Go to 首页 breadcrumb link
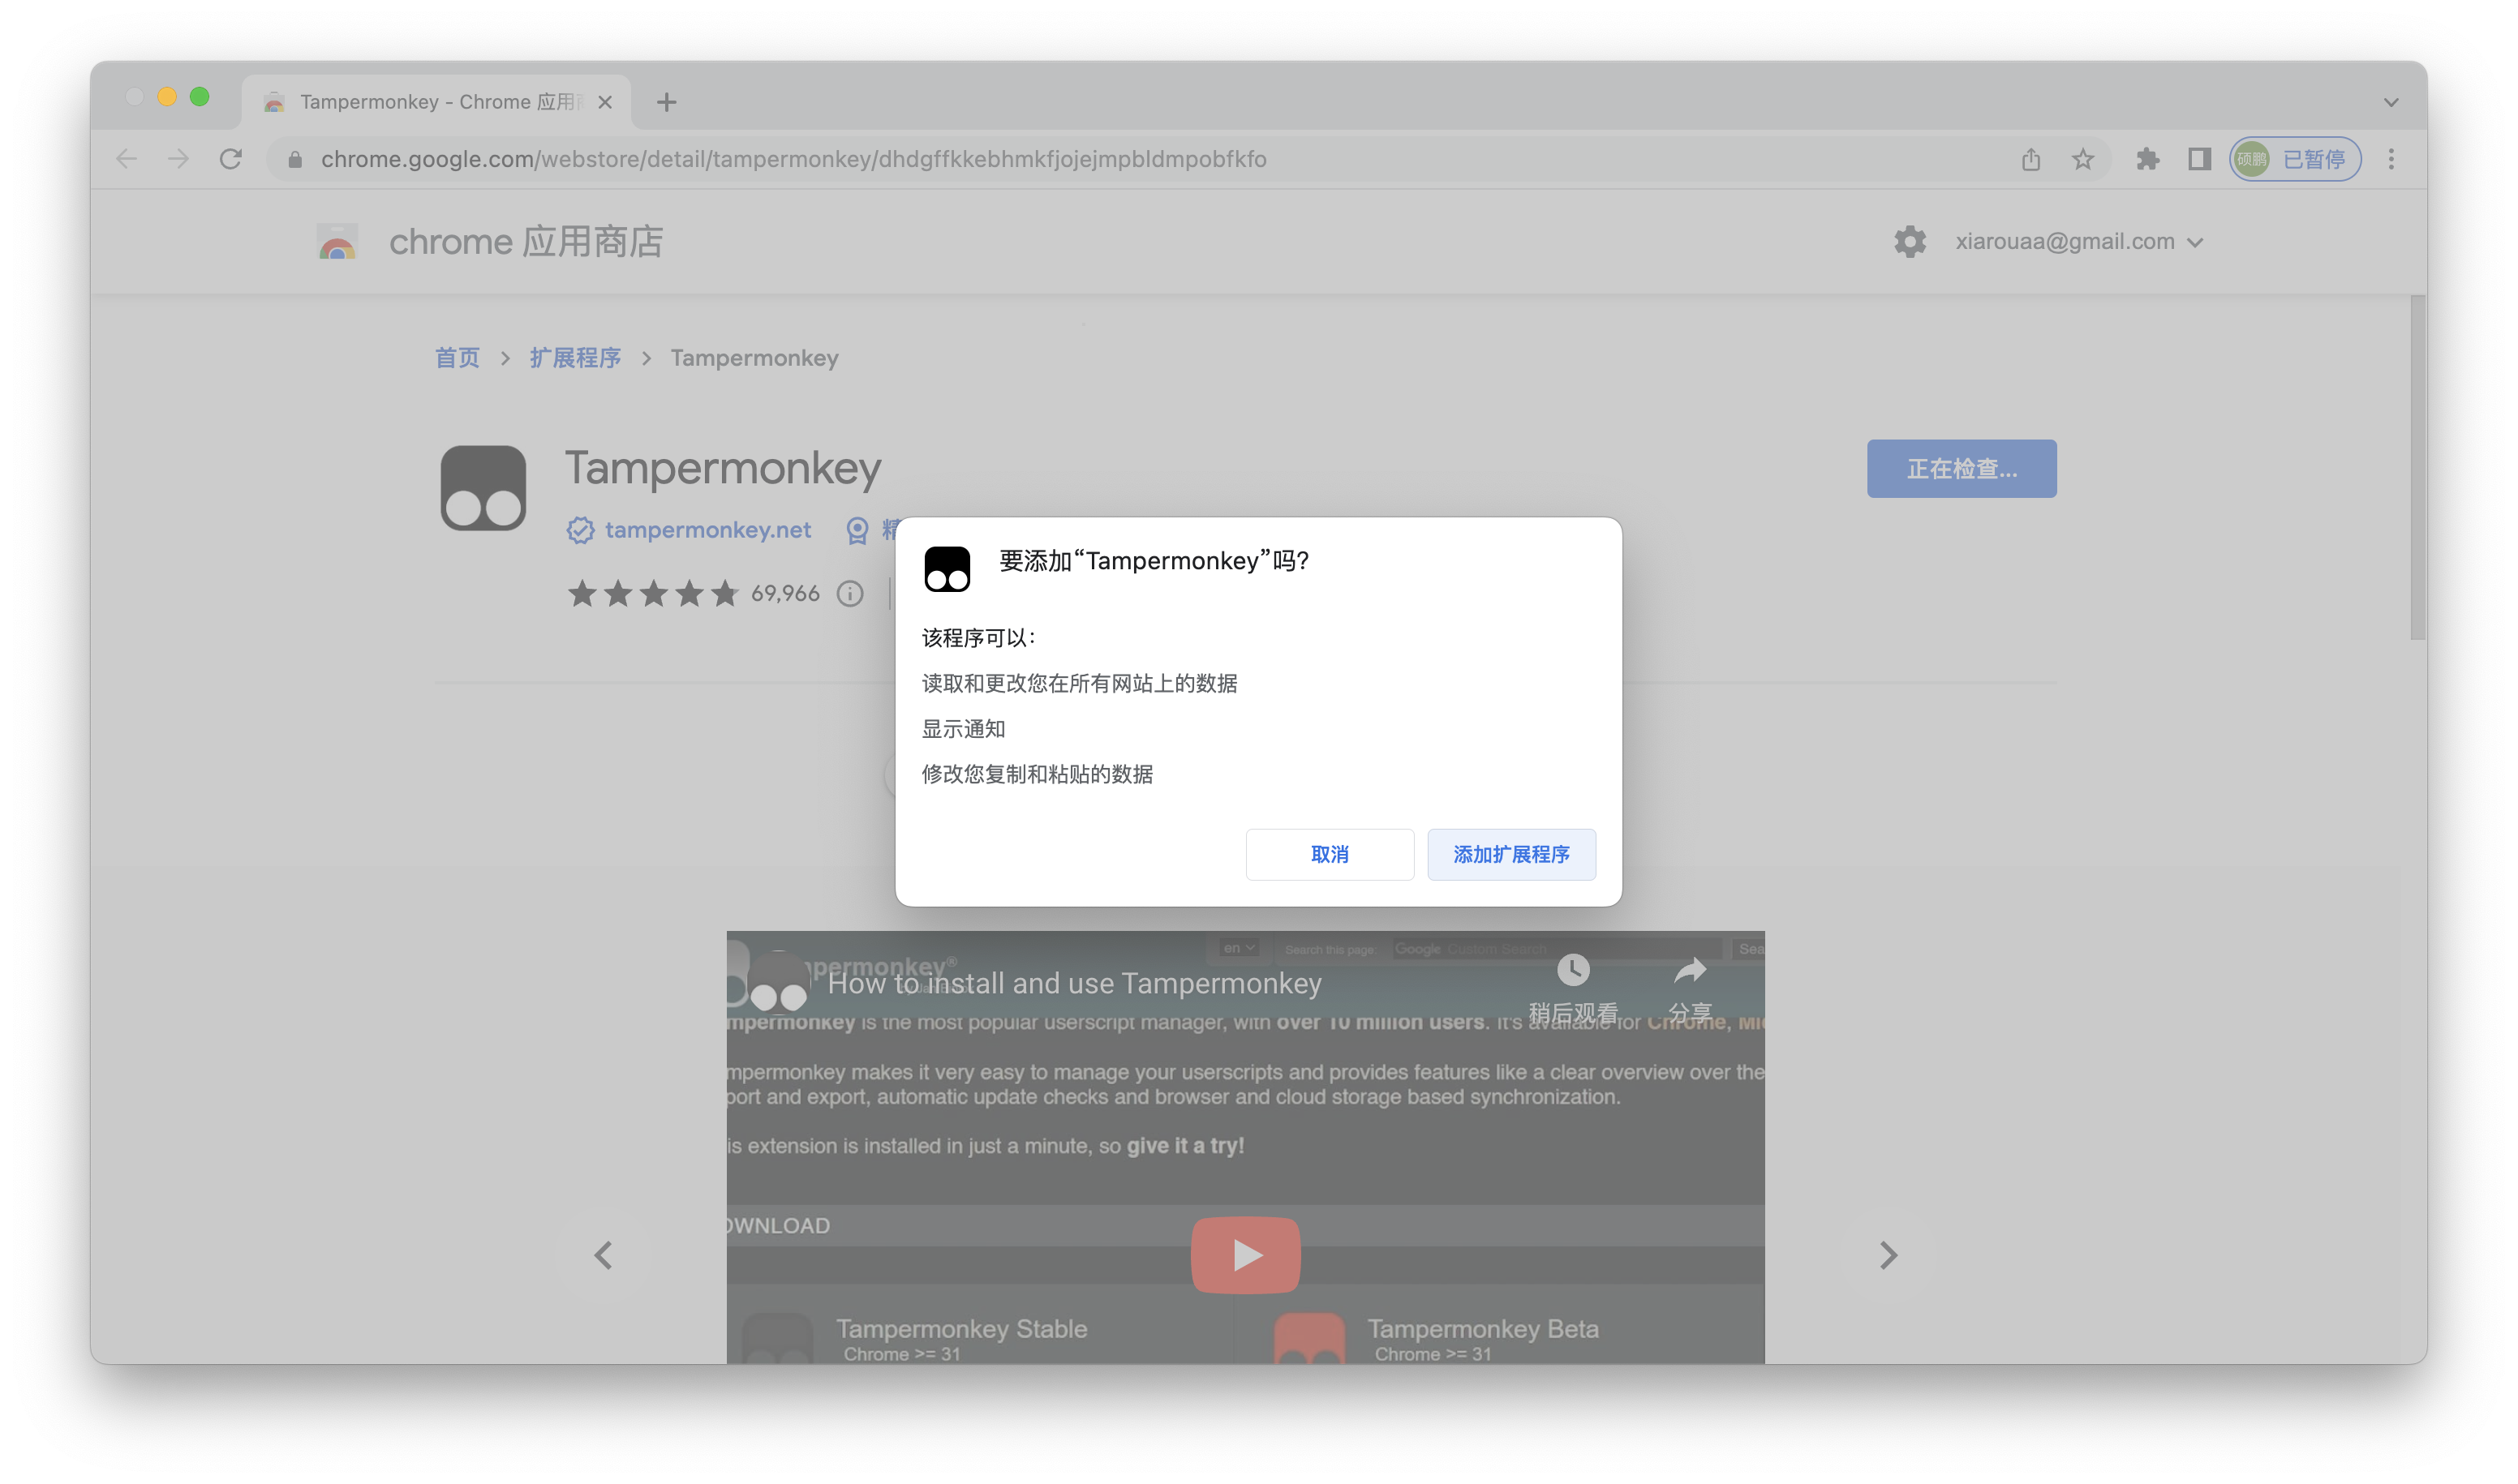The image size is (2518, 1484). (458, 358)
